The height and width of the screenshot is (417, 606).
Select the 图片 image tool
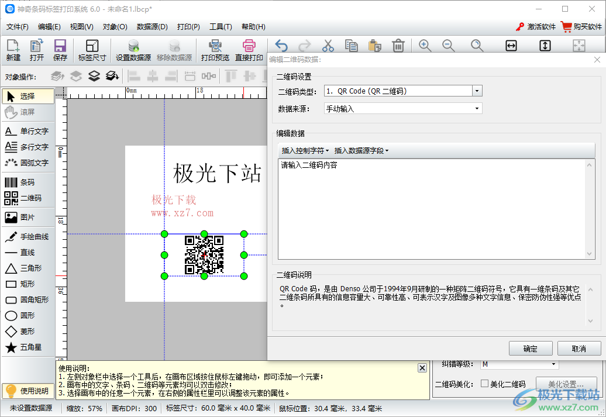[28, 217]
